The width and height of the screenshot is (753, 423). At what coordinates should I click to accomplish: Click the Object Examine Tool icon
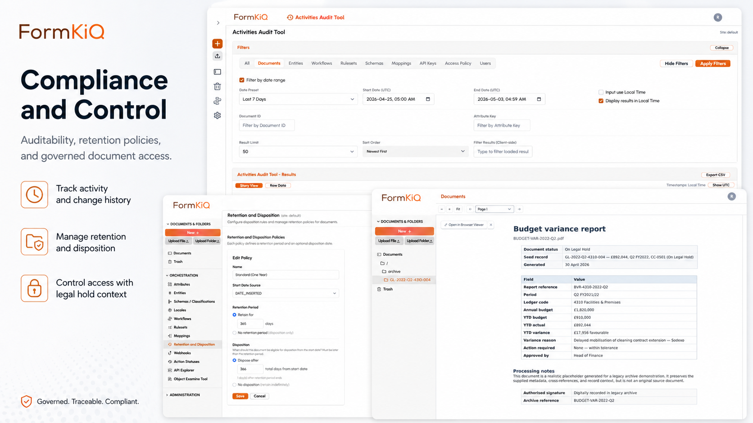coord(170,379)
